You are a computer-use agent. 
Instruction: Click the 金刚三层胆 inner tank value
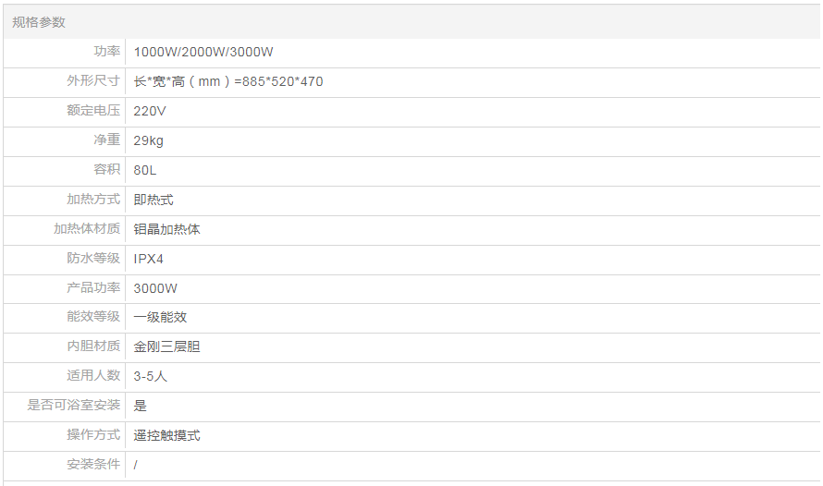166,346
